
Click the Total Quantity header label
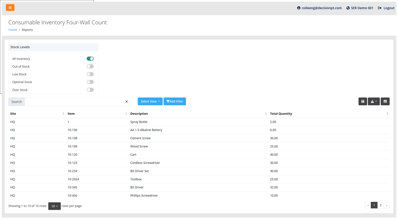281,114
